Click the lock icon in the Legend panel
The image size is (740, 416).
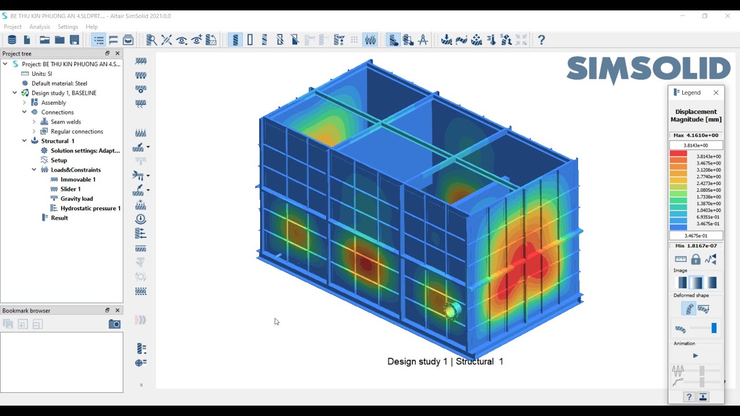point(695,259)
